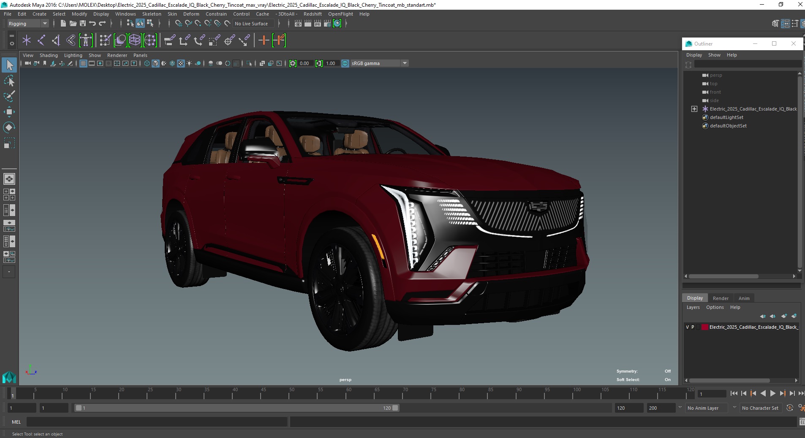
Task: Open the Skeleton menu
Action: pyautogui.click(x=152, y=14)
